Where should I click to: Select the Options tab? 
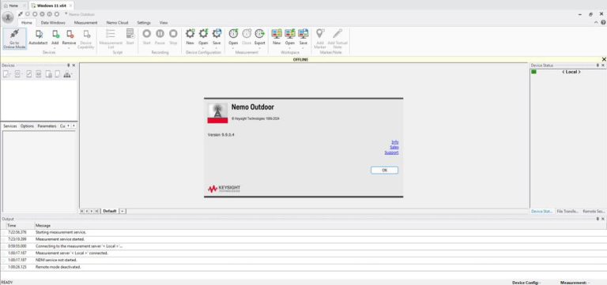click(x=27, y=126)
